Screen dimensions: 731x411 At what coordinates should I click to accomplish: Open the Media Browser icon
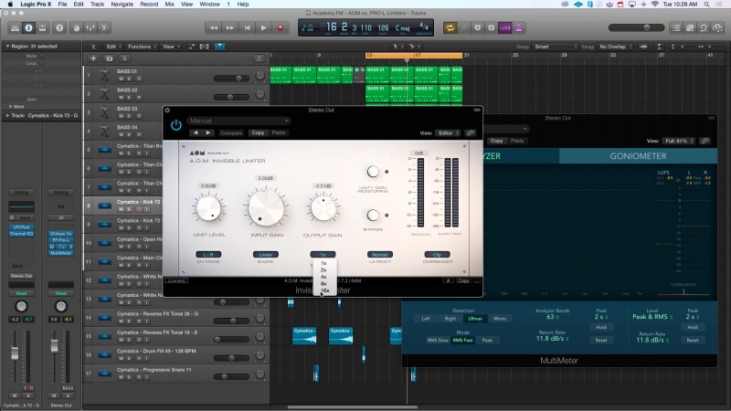[x=717, y=28]
